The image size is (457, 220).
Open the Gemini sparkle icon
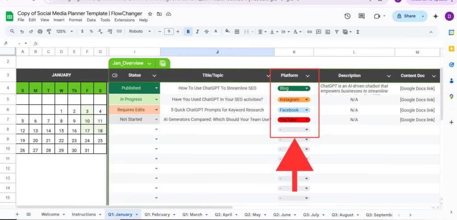[436, 16]
